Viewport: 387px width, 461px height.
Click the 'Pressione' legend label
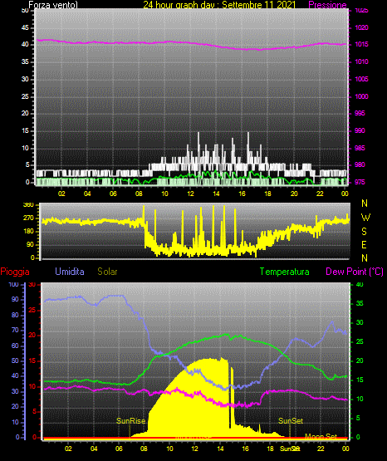(327, 5)
